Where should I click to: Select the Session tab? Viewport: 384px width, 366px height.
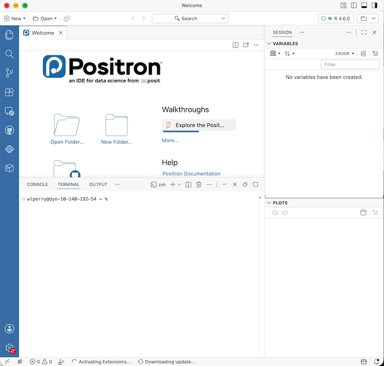pos(282,32)
